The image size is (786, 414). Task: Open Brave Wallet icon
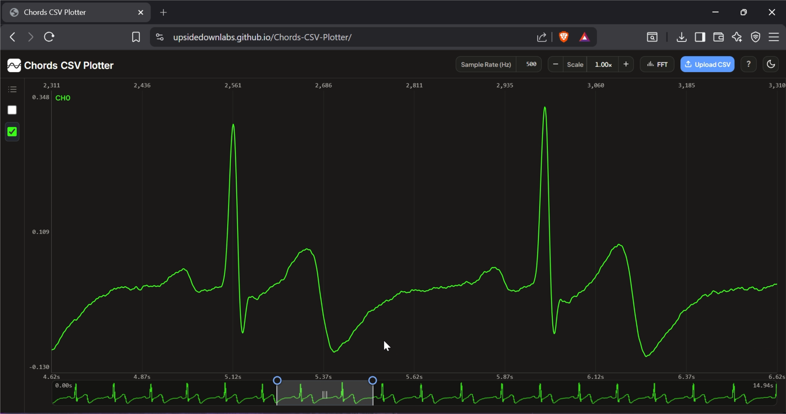(719, 37)
